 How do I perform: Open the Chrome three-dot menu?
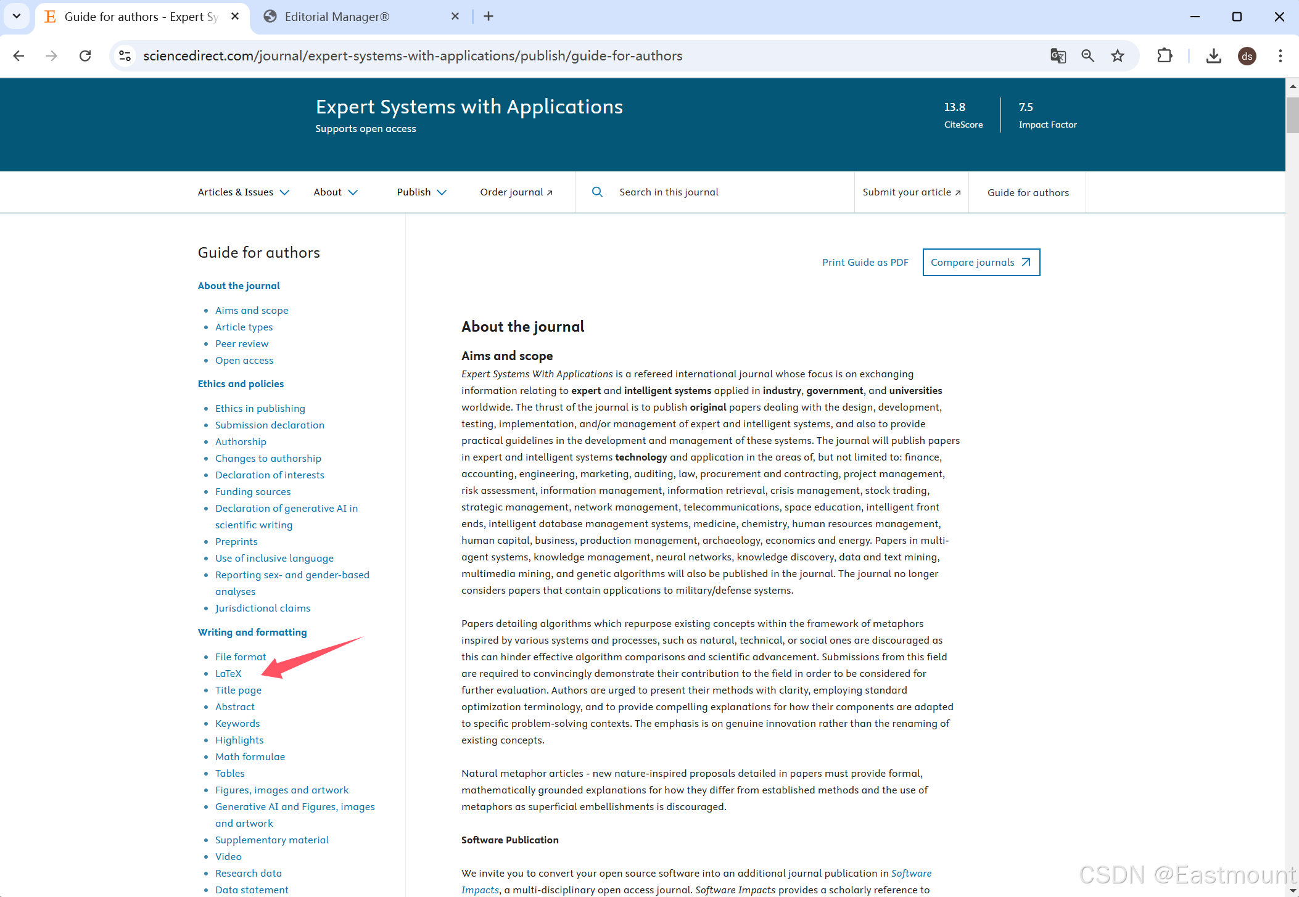coord(1280,55)
